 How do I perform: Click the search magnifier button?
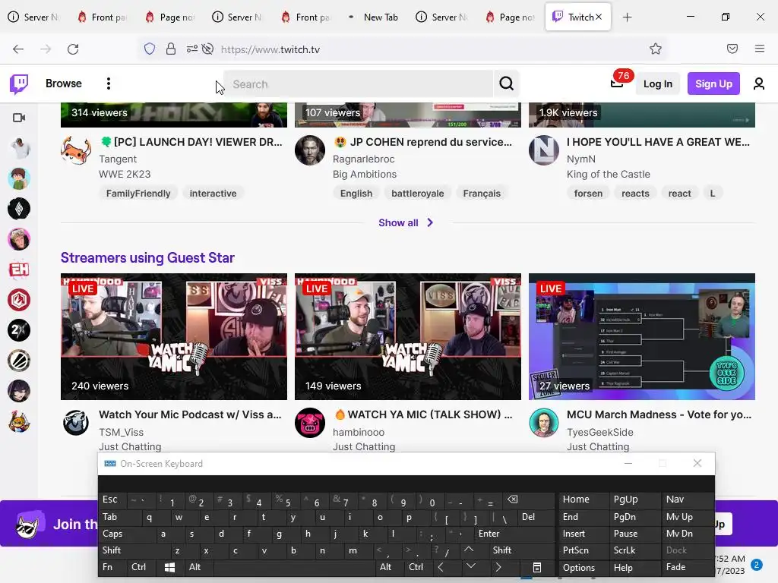point(506,84)
